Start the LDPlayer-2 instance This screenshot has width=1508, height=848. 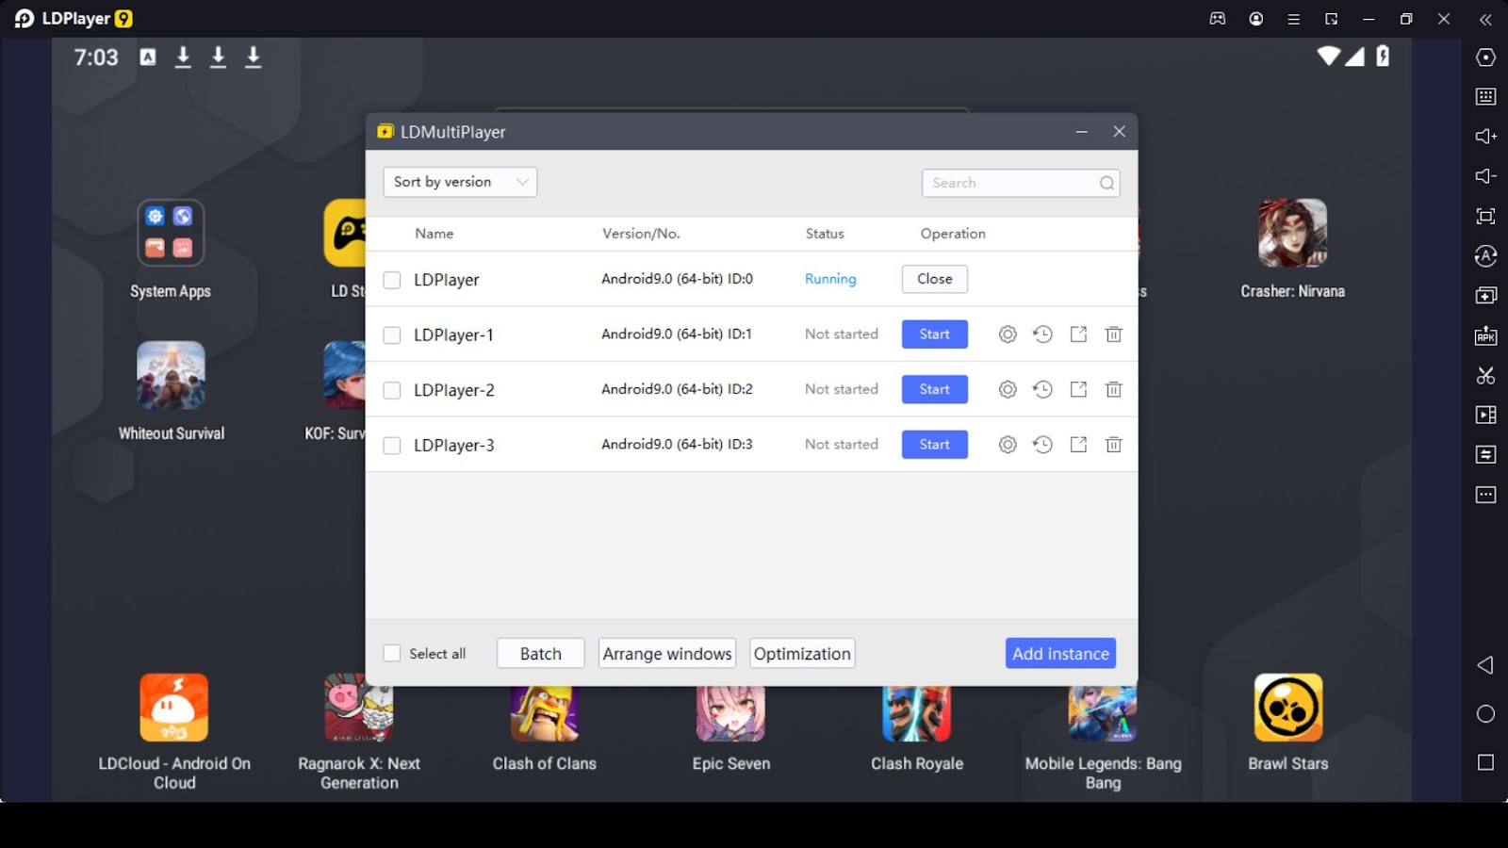pos(935,389)
